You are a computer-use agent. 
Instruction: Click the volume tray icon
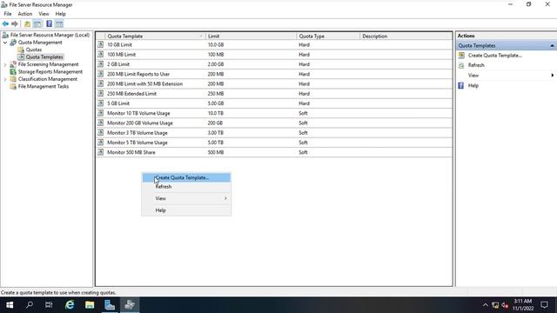coord(505,305)
